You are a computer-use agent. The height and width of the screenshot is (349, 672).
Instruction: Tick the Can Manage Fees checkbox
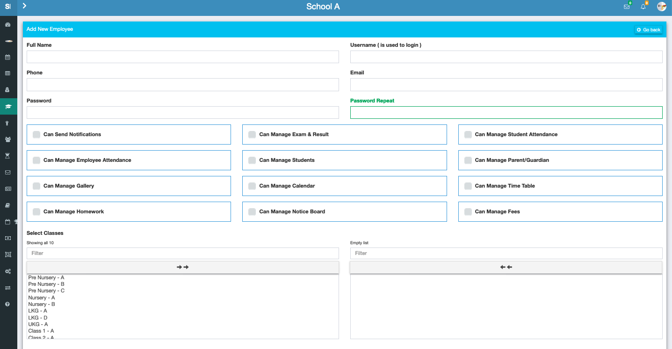tap(468, 212)
